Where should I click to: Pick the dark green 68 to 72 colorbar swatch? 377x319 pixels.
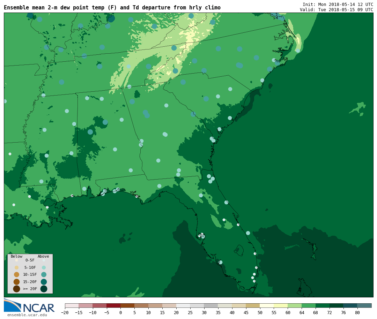coord(323,306)
